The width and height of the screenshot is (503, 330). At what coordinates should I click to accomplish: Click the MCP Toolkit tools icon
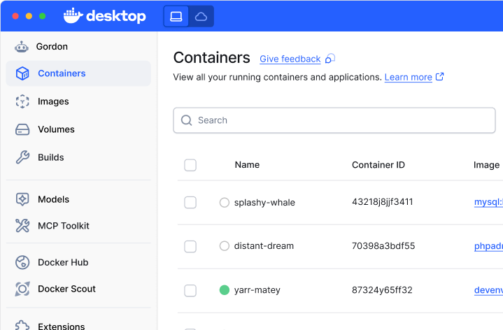pos(22,226)
